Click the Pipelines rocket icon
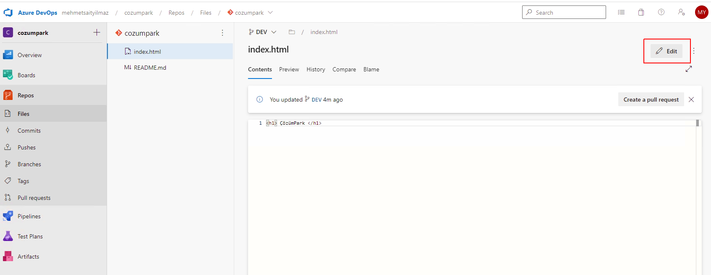Screen dimensions: 711x275 (8, 216)
